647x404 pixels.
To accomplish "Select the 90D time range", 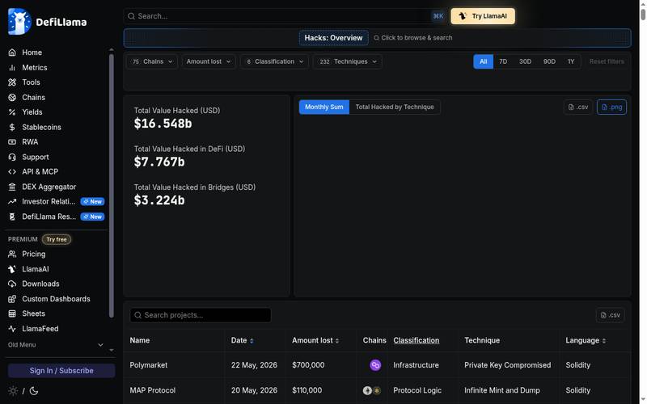I will coord(549,61).
